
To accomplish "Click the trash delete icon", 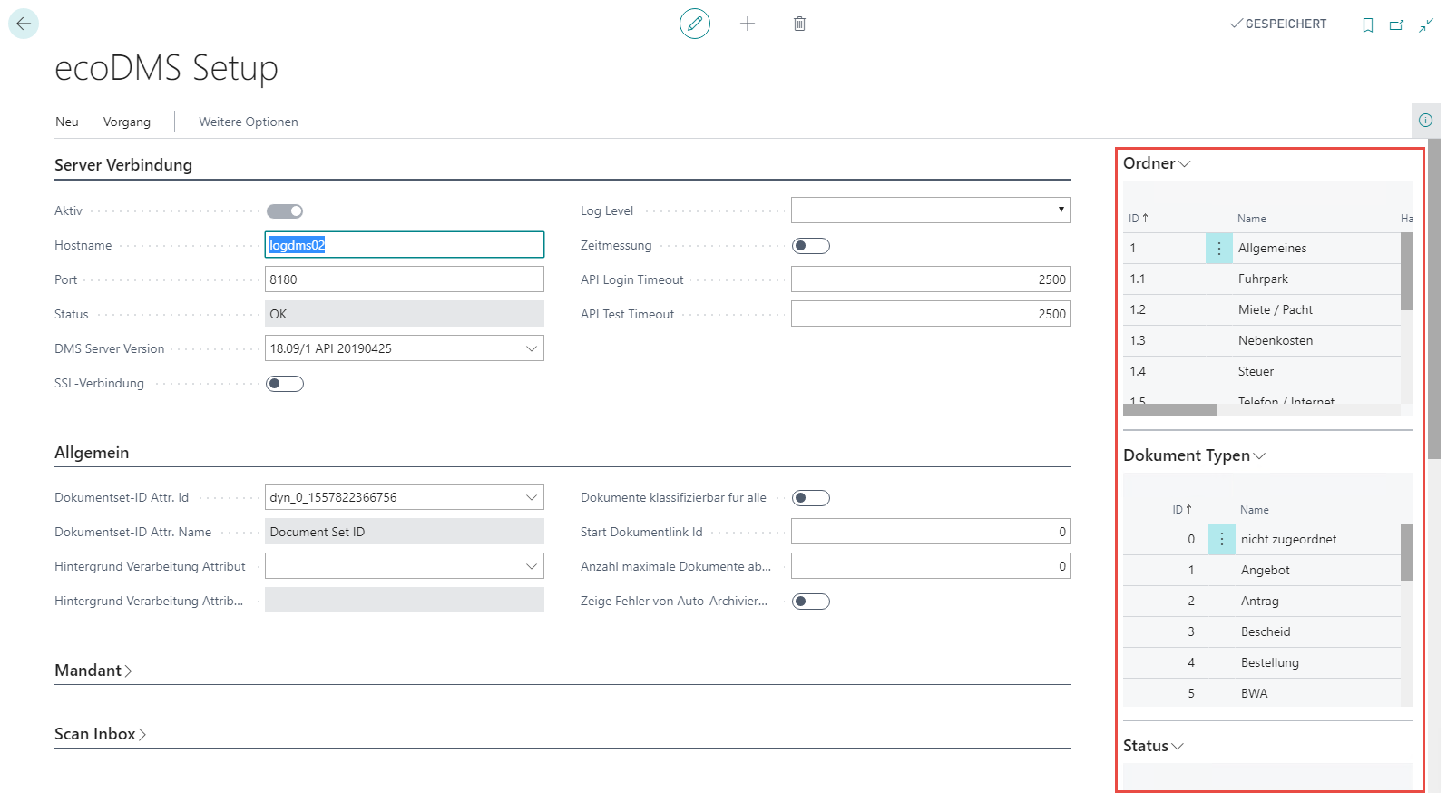I will 799,24.
